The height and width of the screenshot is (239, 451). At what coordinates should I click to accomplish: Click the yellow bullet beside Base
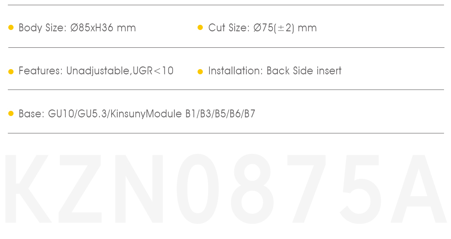point(11,113)
